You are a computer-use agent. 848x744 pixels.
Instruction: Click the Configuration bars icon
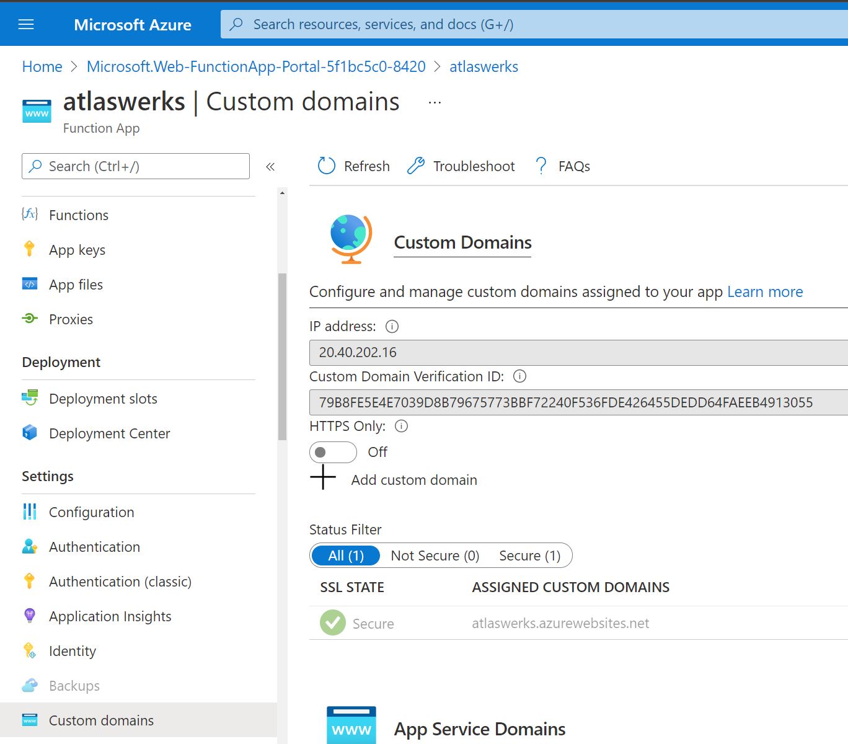tap(30, 511)
